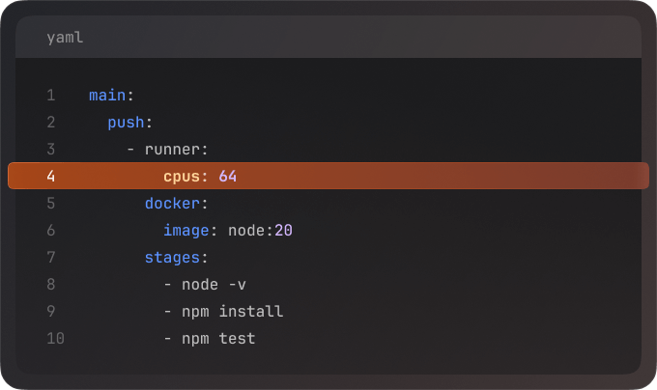The width and height of the screenshot is (657, 390).
Task: Click line number 10 in gutter
Action: 54,339
